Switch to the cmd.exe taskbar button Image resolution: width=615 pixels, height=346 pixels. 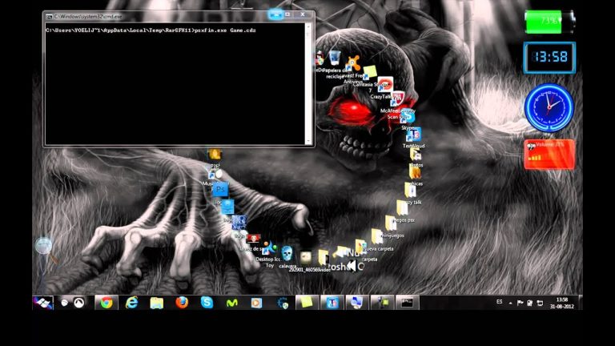(407, 303)
